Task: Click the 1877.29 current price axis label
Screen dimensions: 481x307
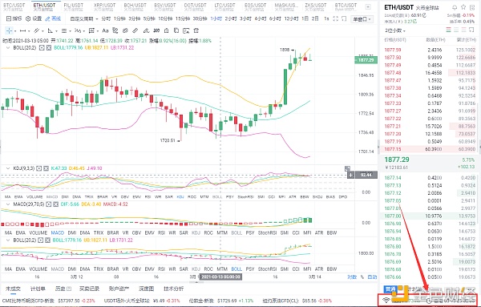Action: [x=366, y=60]
